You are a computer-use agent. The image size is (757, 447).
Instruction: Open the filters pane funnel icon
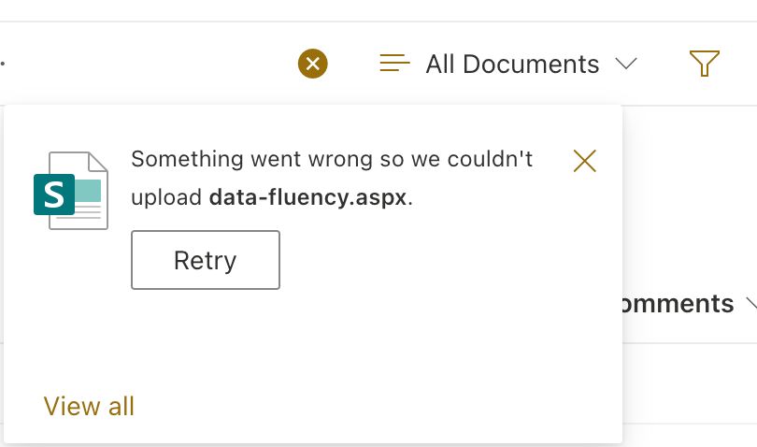pos(705,64)
